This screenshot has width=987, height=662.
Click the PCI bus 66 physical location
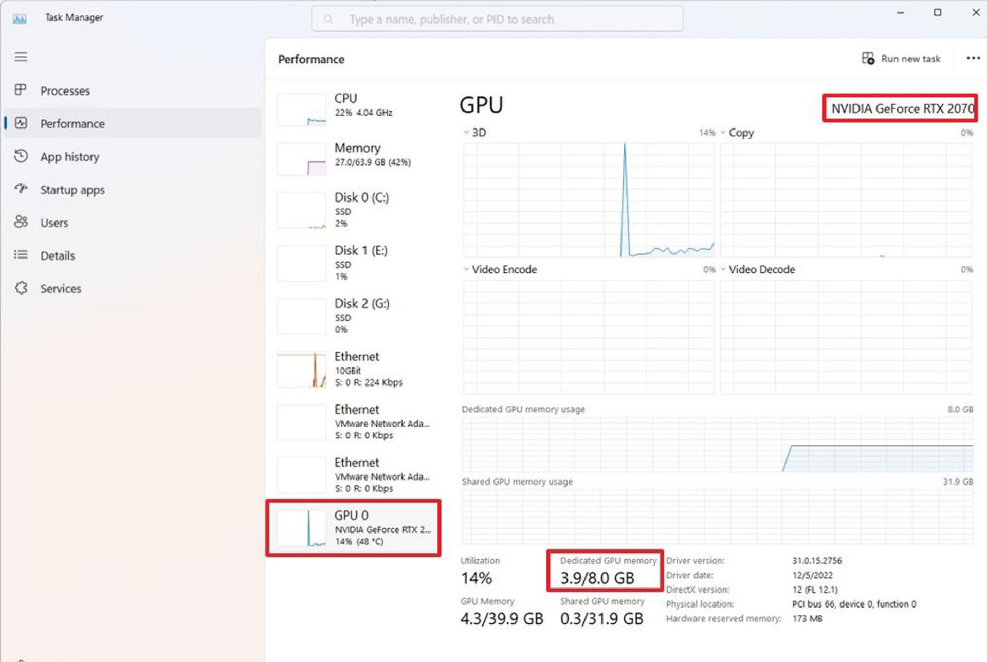(x=854, y=604)
